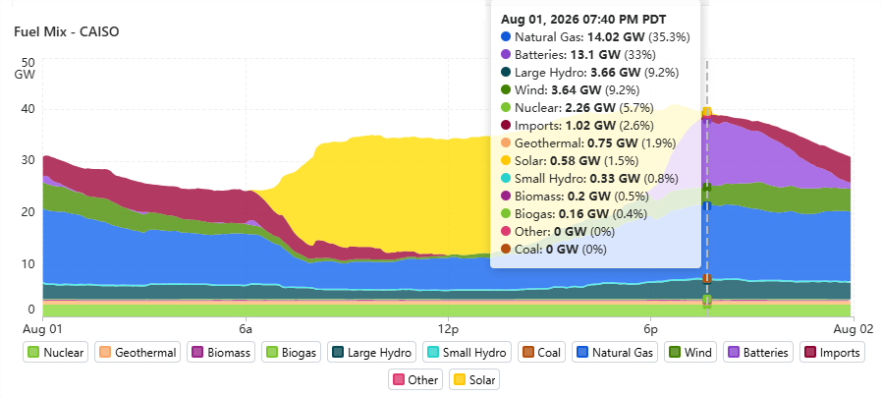
Task: Click the 10 y-axis tick label
Action: 29,263
